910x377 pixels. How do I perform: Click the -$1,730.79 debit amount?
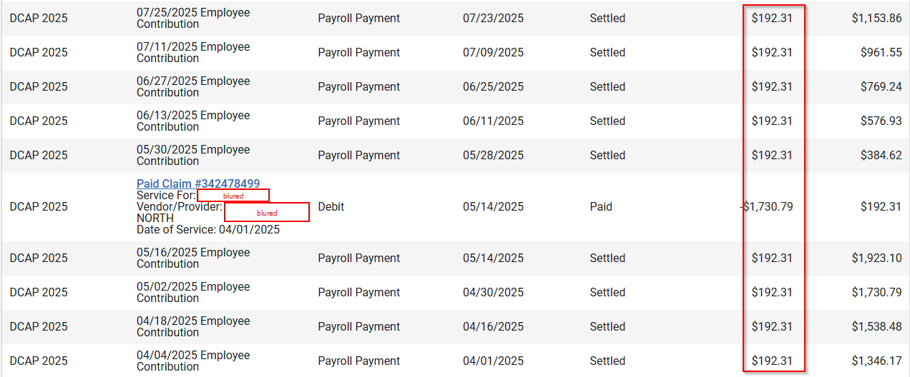tap(766, 207)
